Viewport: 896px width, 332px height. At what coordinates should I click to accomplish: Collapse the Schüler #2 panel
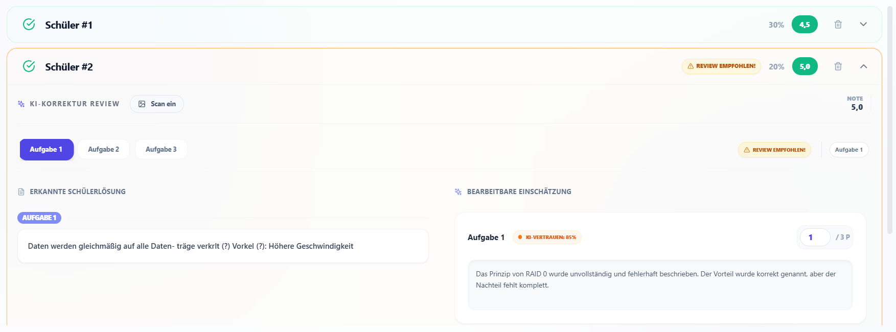coord(863,66)
